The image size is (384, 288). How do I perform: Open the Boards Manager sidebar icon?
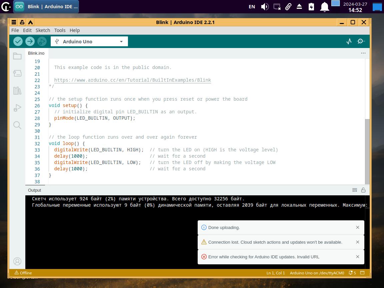17,73
